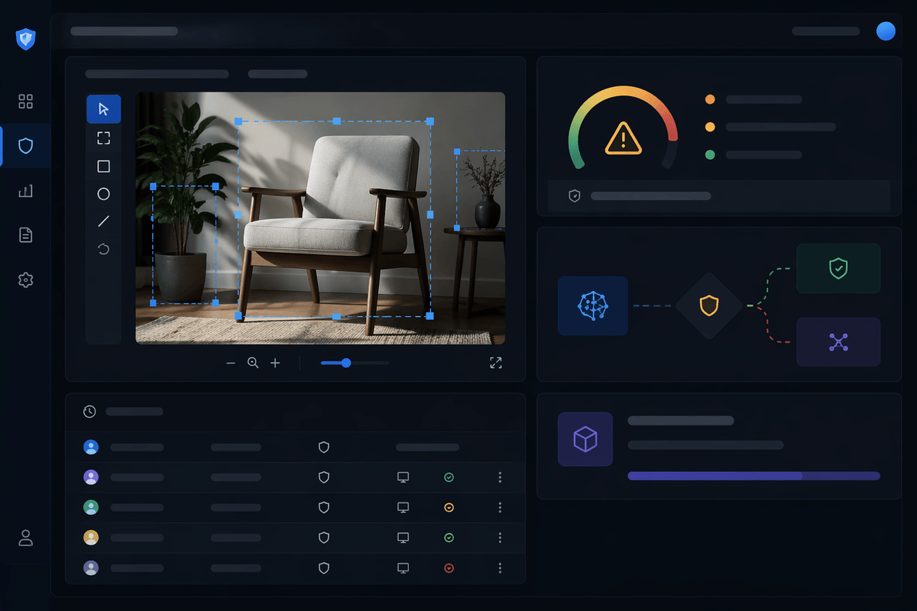
Task: Open the shield section in sidebar
Action: [x=26, y=146]
